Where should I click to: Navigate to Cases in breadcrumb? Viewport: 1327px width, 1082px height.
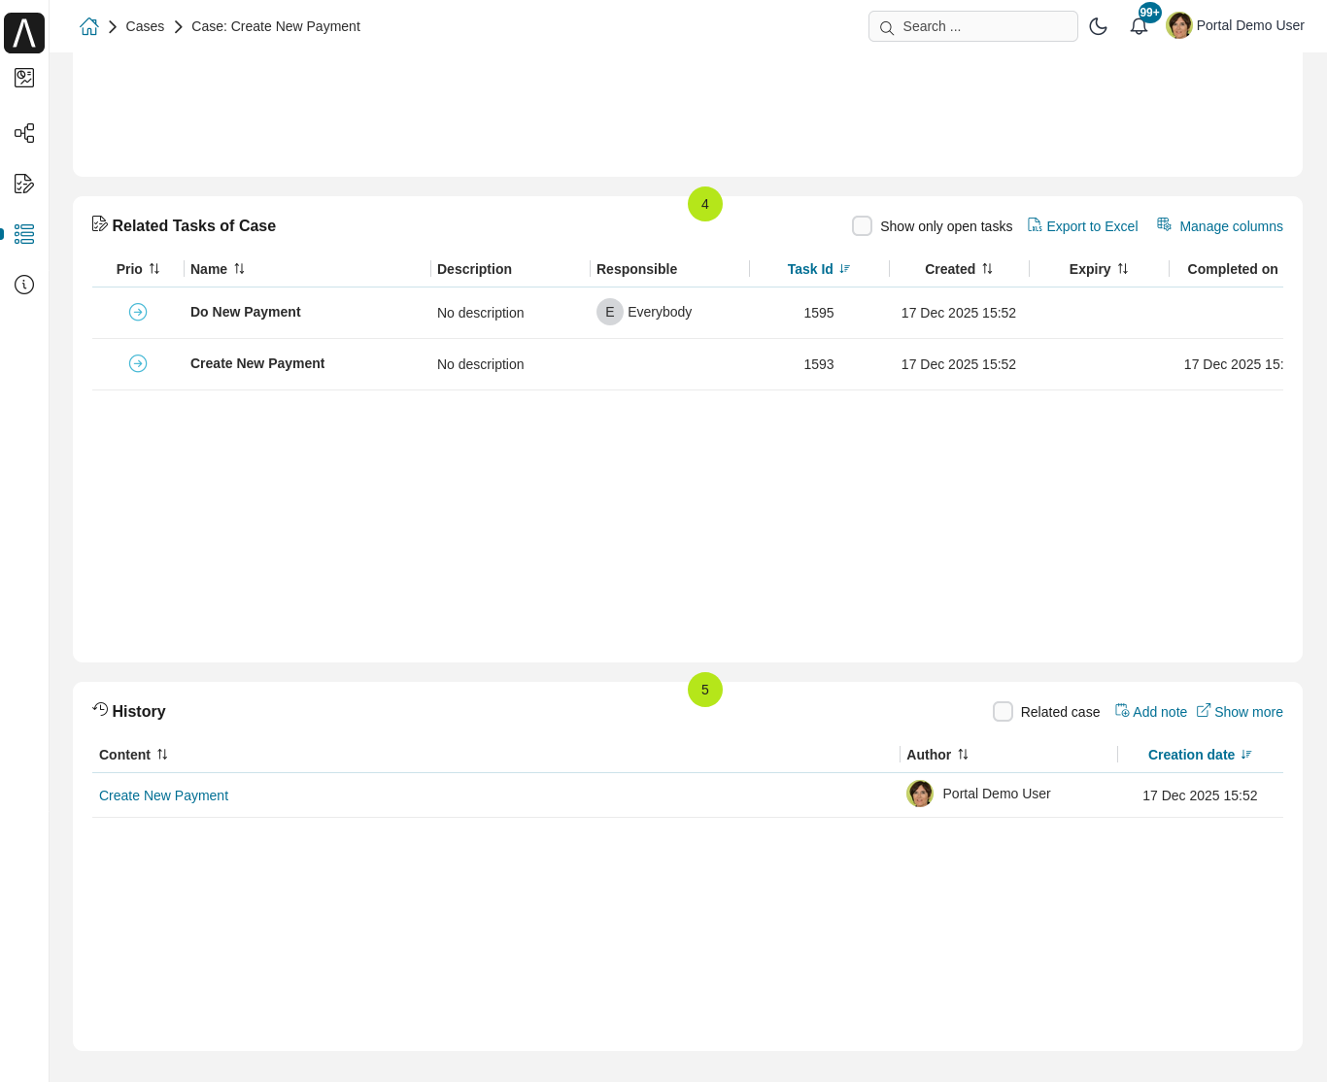(x=145, y=26)
